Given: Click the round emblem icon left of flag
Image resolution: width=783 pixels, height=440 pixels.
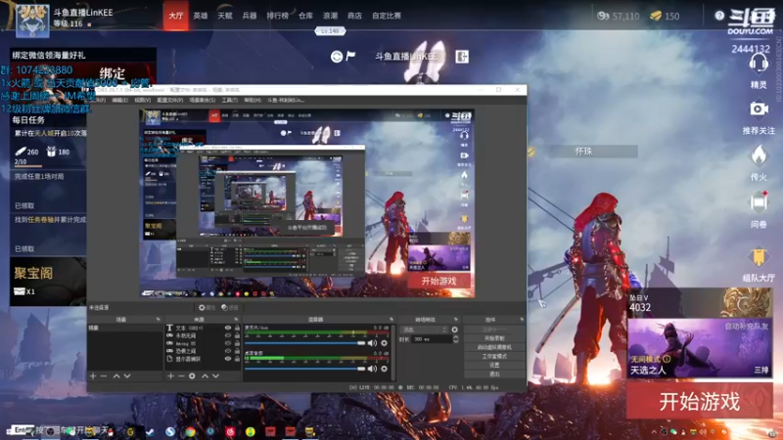Looking at the screenshot, I should (x=336, y=57).
